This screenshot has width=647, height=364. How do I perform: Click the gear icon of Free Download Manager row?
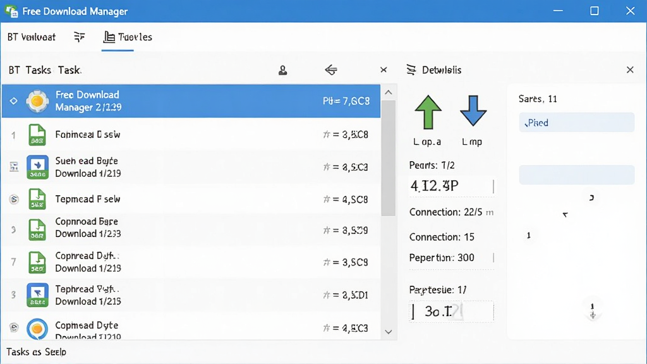point(37,101)
